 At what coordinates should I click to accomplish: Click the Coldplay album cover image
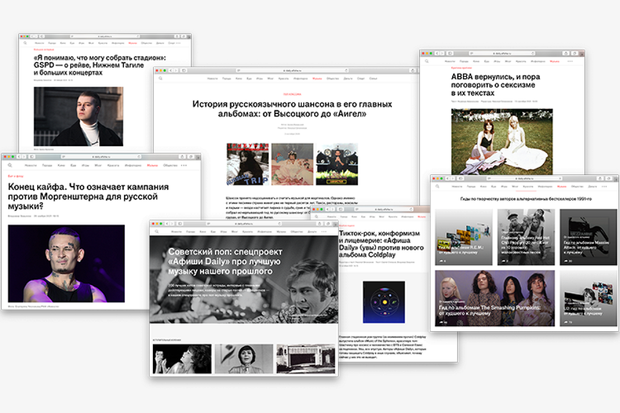tap(383, 302)
